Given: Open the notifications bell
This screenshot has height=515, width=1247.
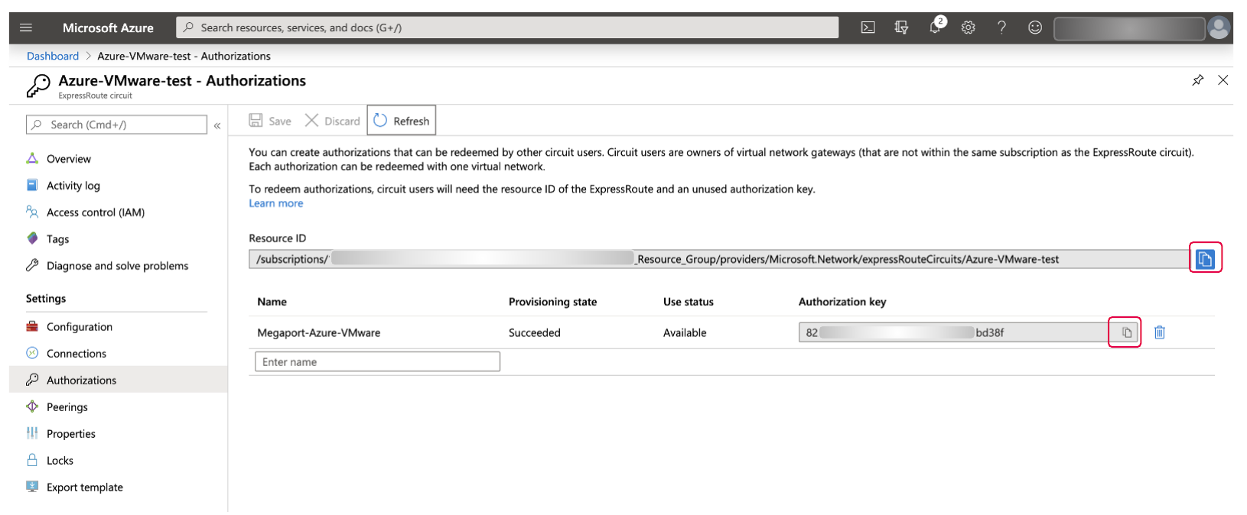Looking at the screenshot, I should pyautogui.click(x=936, y=27).
